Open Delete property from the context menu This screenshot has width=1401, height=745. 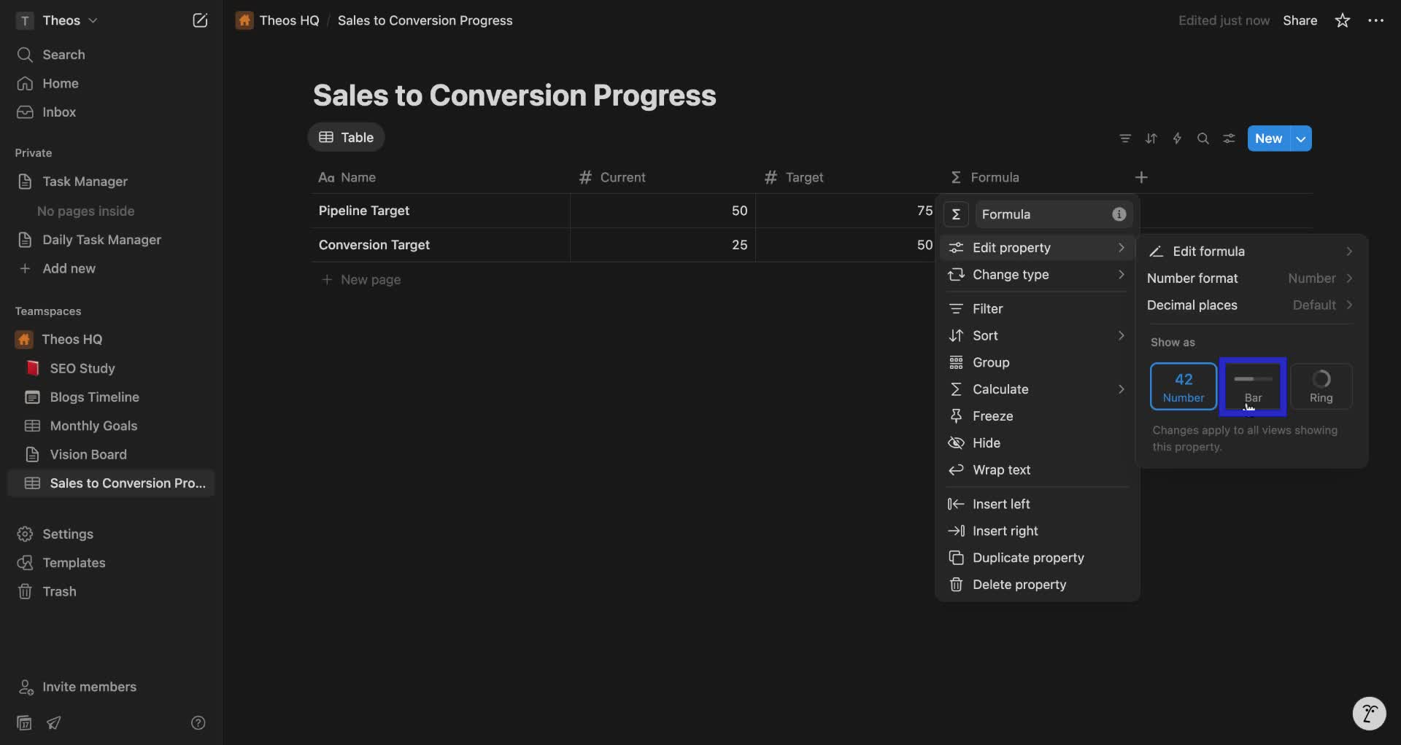pos(1019,585)
